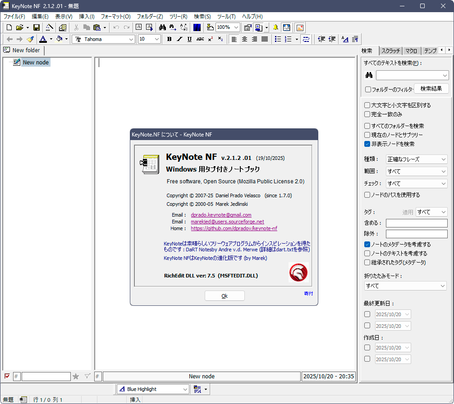
Task: Switch to the スクラッチ tab
Action: [390, 51]
